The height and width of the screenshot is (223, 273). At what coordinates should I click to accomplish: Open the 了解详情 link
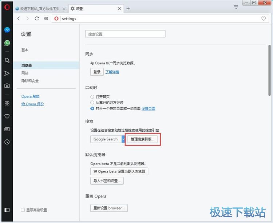[112, 72]
